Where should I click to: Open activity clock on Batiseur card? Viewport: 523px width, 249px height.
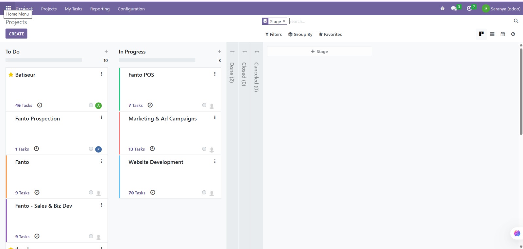40,105
